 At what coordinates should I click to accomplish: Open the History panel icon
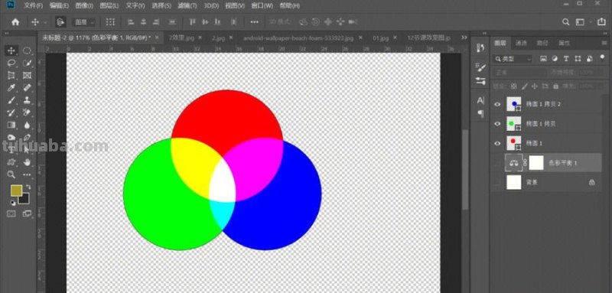click(480, 48)
